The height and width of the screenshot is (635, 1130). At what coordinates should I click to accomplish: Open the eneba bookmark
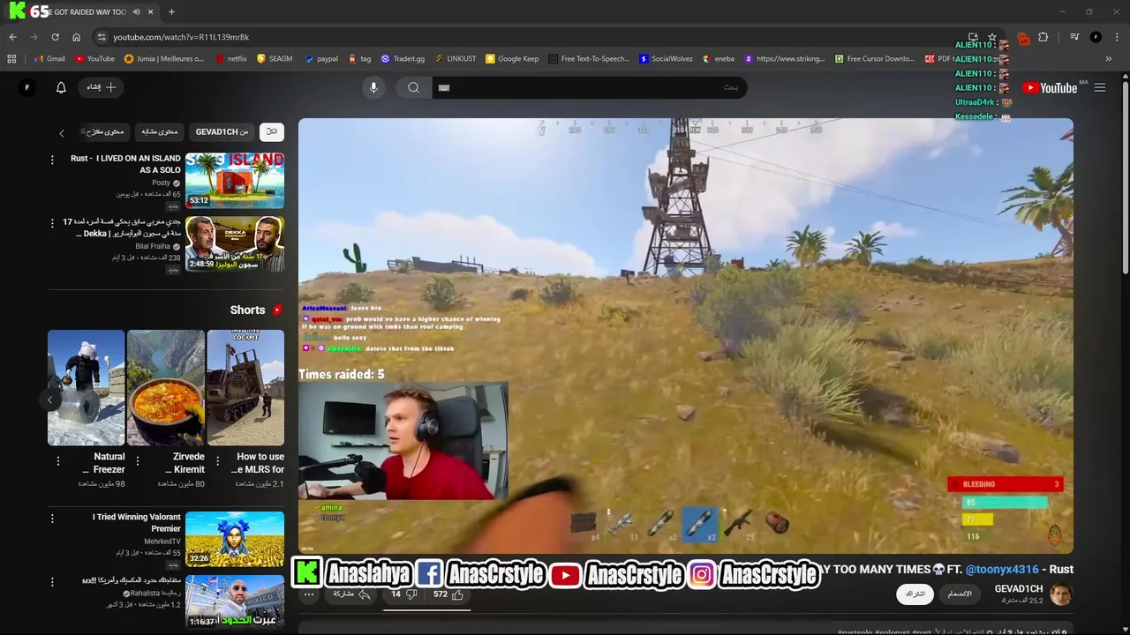pyautogui.click(x=719, y=59)
